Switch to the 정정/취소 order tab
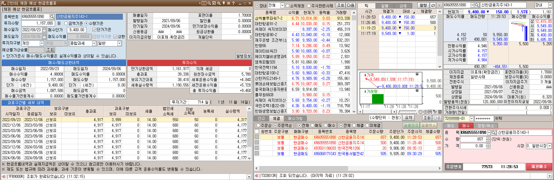 [x=486, y=126]
